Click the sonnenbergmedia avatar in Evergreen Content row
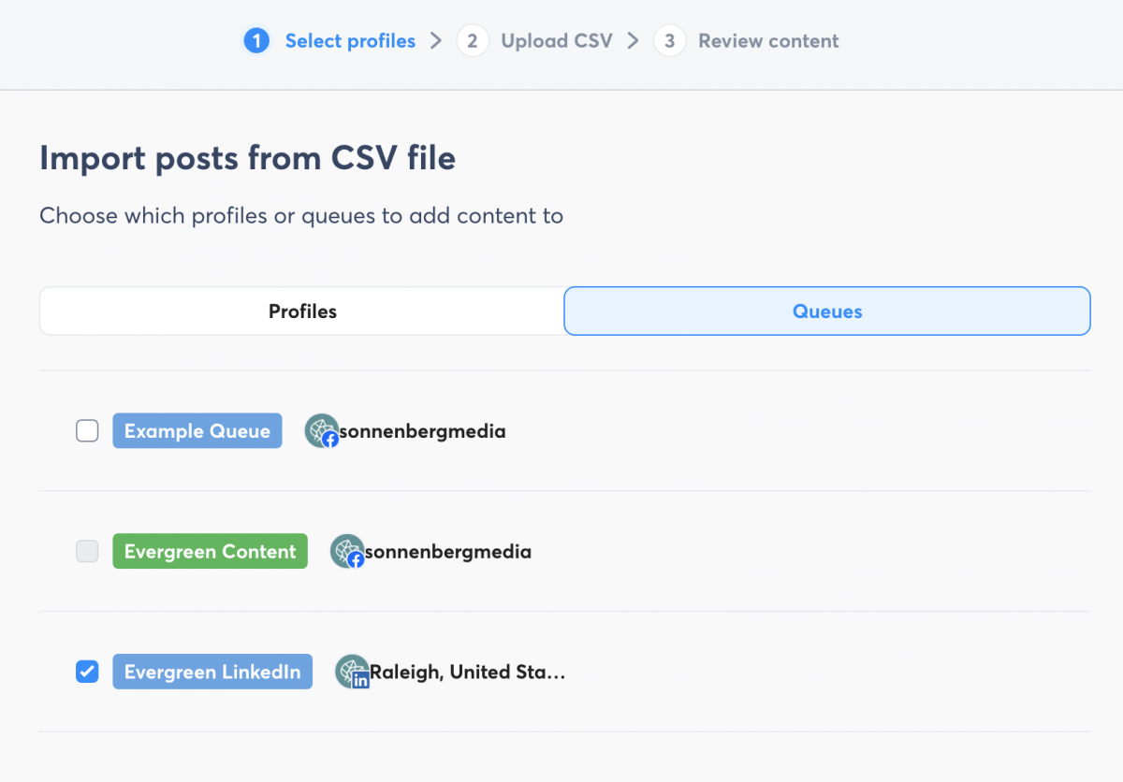 click(x=347, y=551)
